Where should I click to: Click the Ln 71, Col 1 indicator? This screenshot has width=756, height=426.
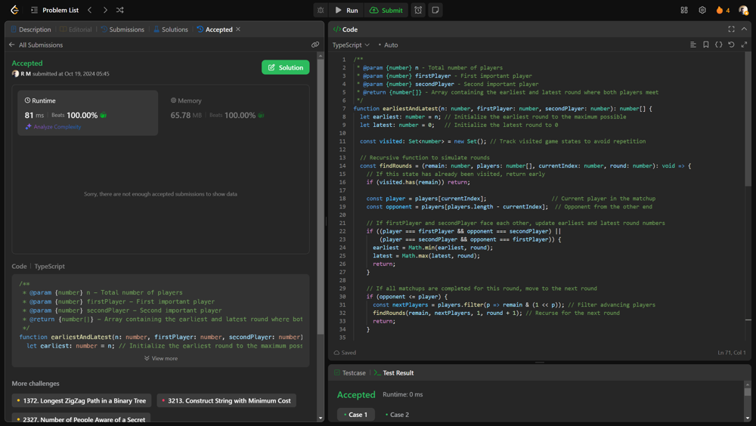[731, 353]
